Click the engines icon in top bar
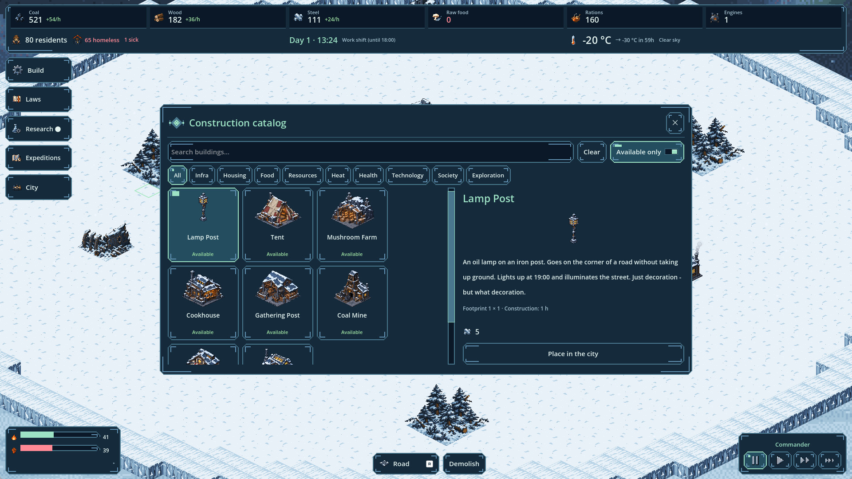Image resolution: width=852 pixels, height=479 pixels. tap(715, 17)
